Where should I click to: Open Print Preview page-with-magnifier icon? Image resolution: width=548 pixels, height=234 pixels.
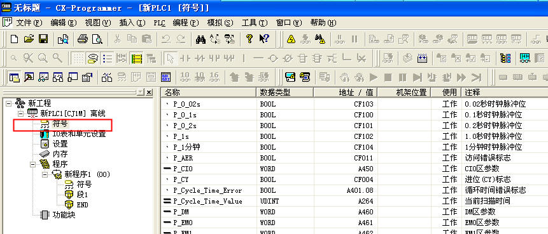click(x=97, y=39)
